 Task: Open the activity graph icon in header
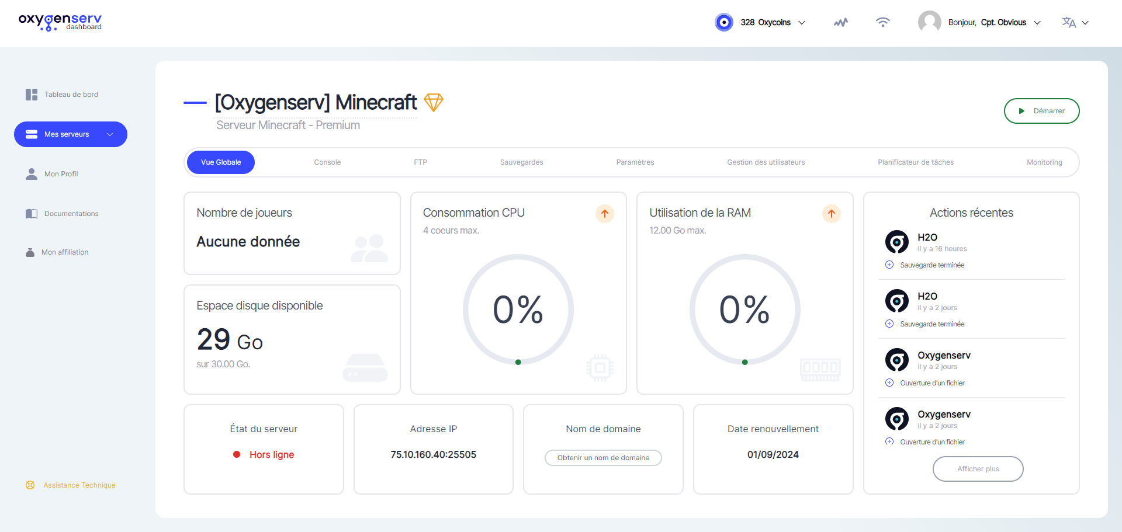(841, 22)
